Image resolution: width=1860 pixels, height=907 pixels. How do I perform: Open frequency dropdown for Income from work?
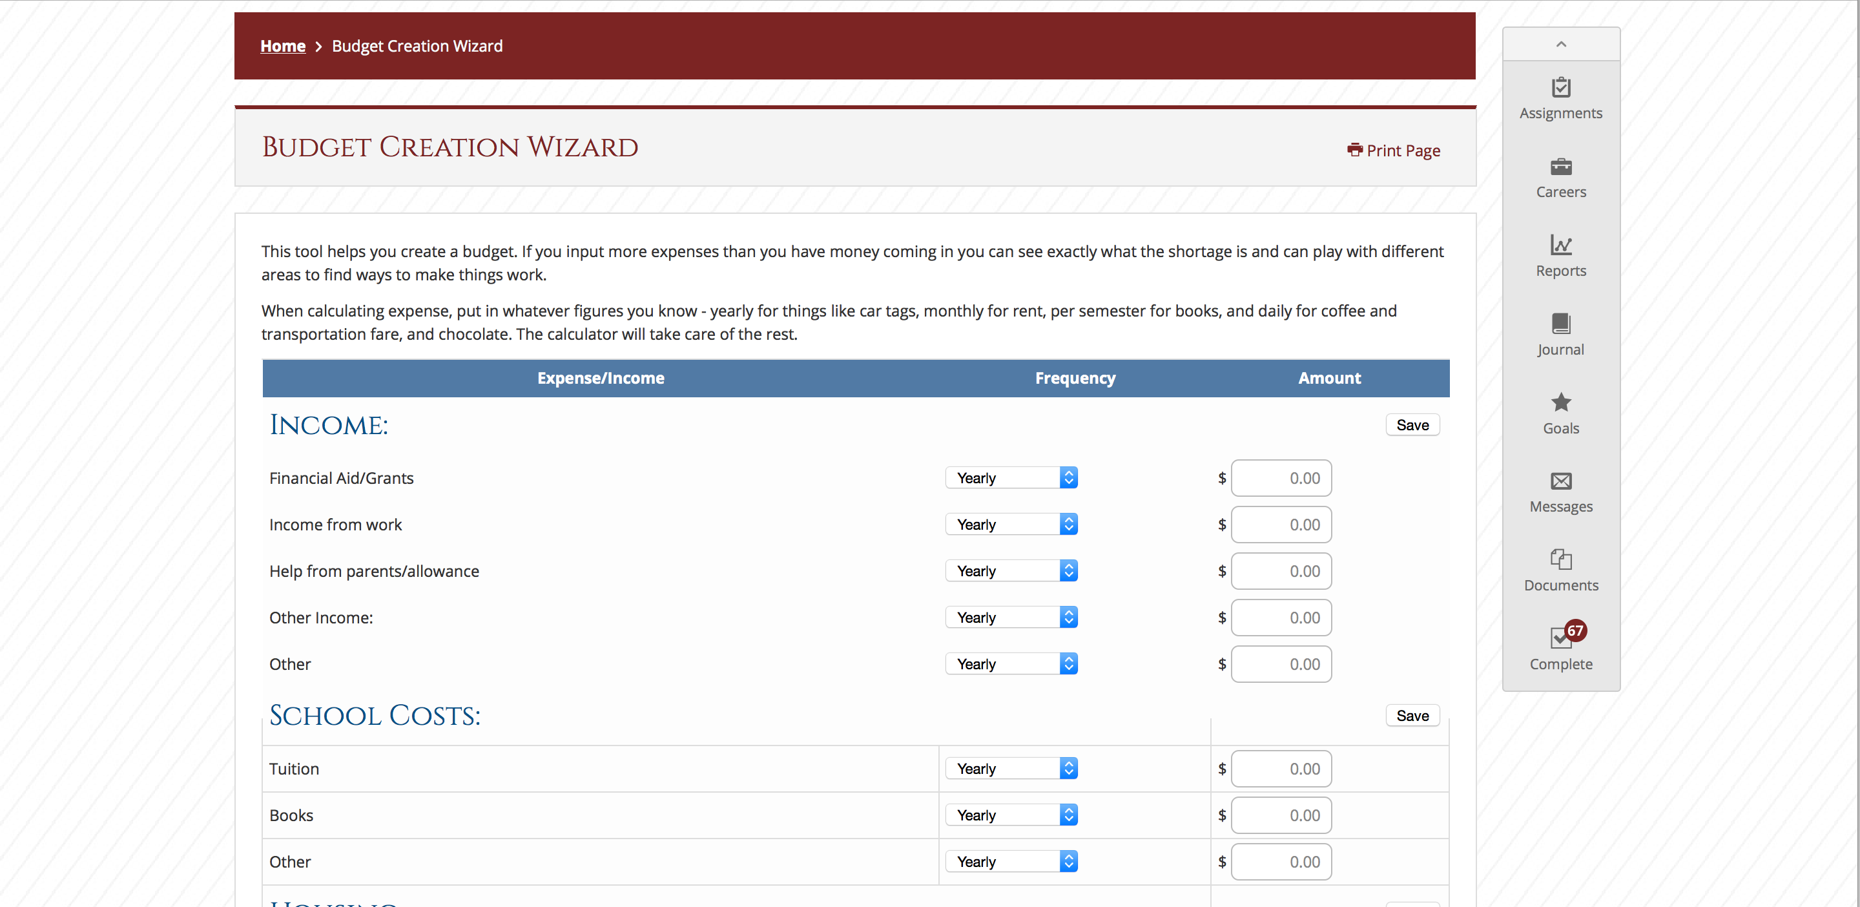1011,525
